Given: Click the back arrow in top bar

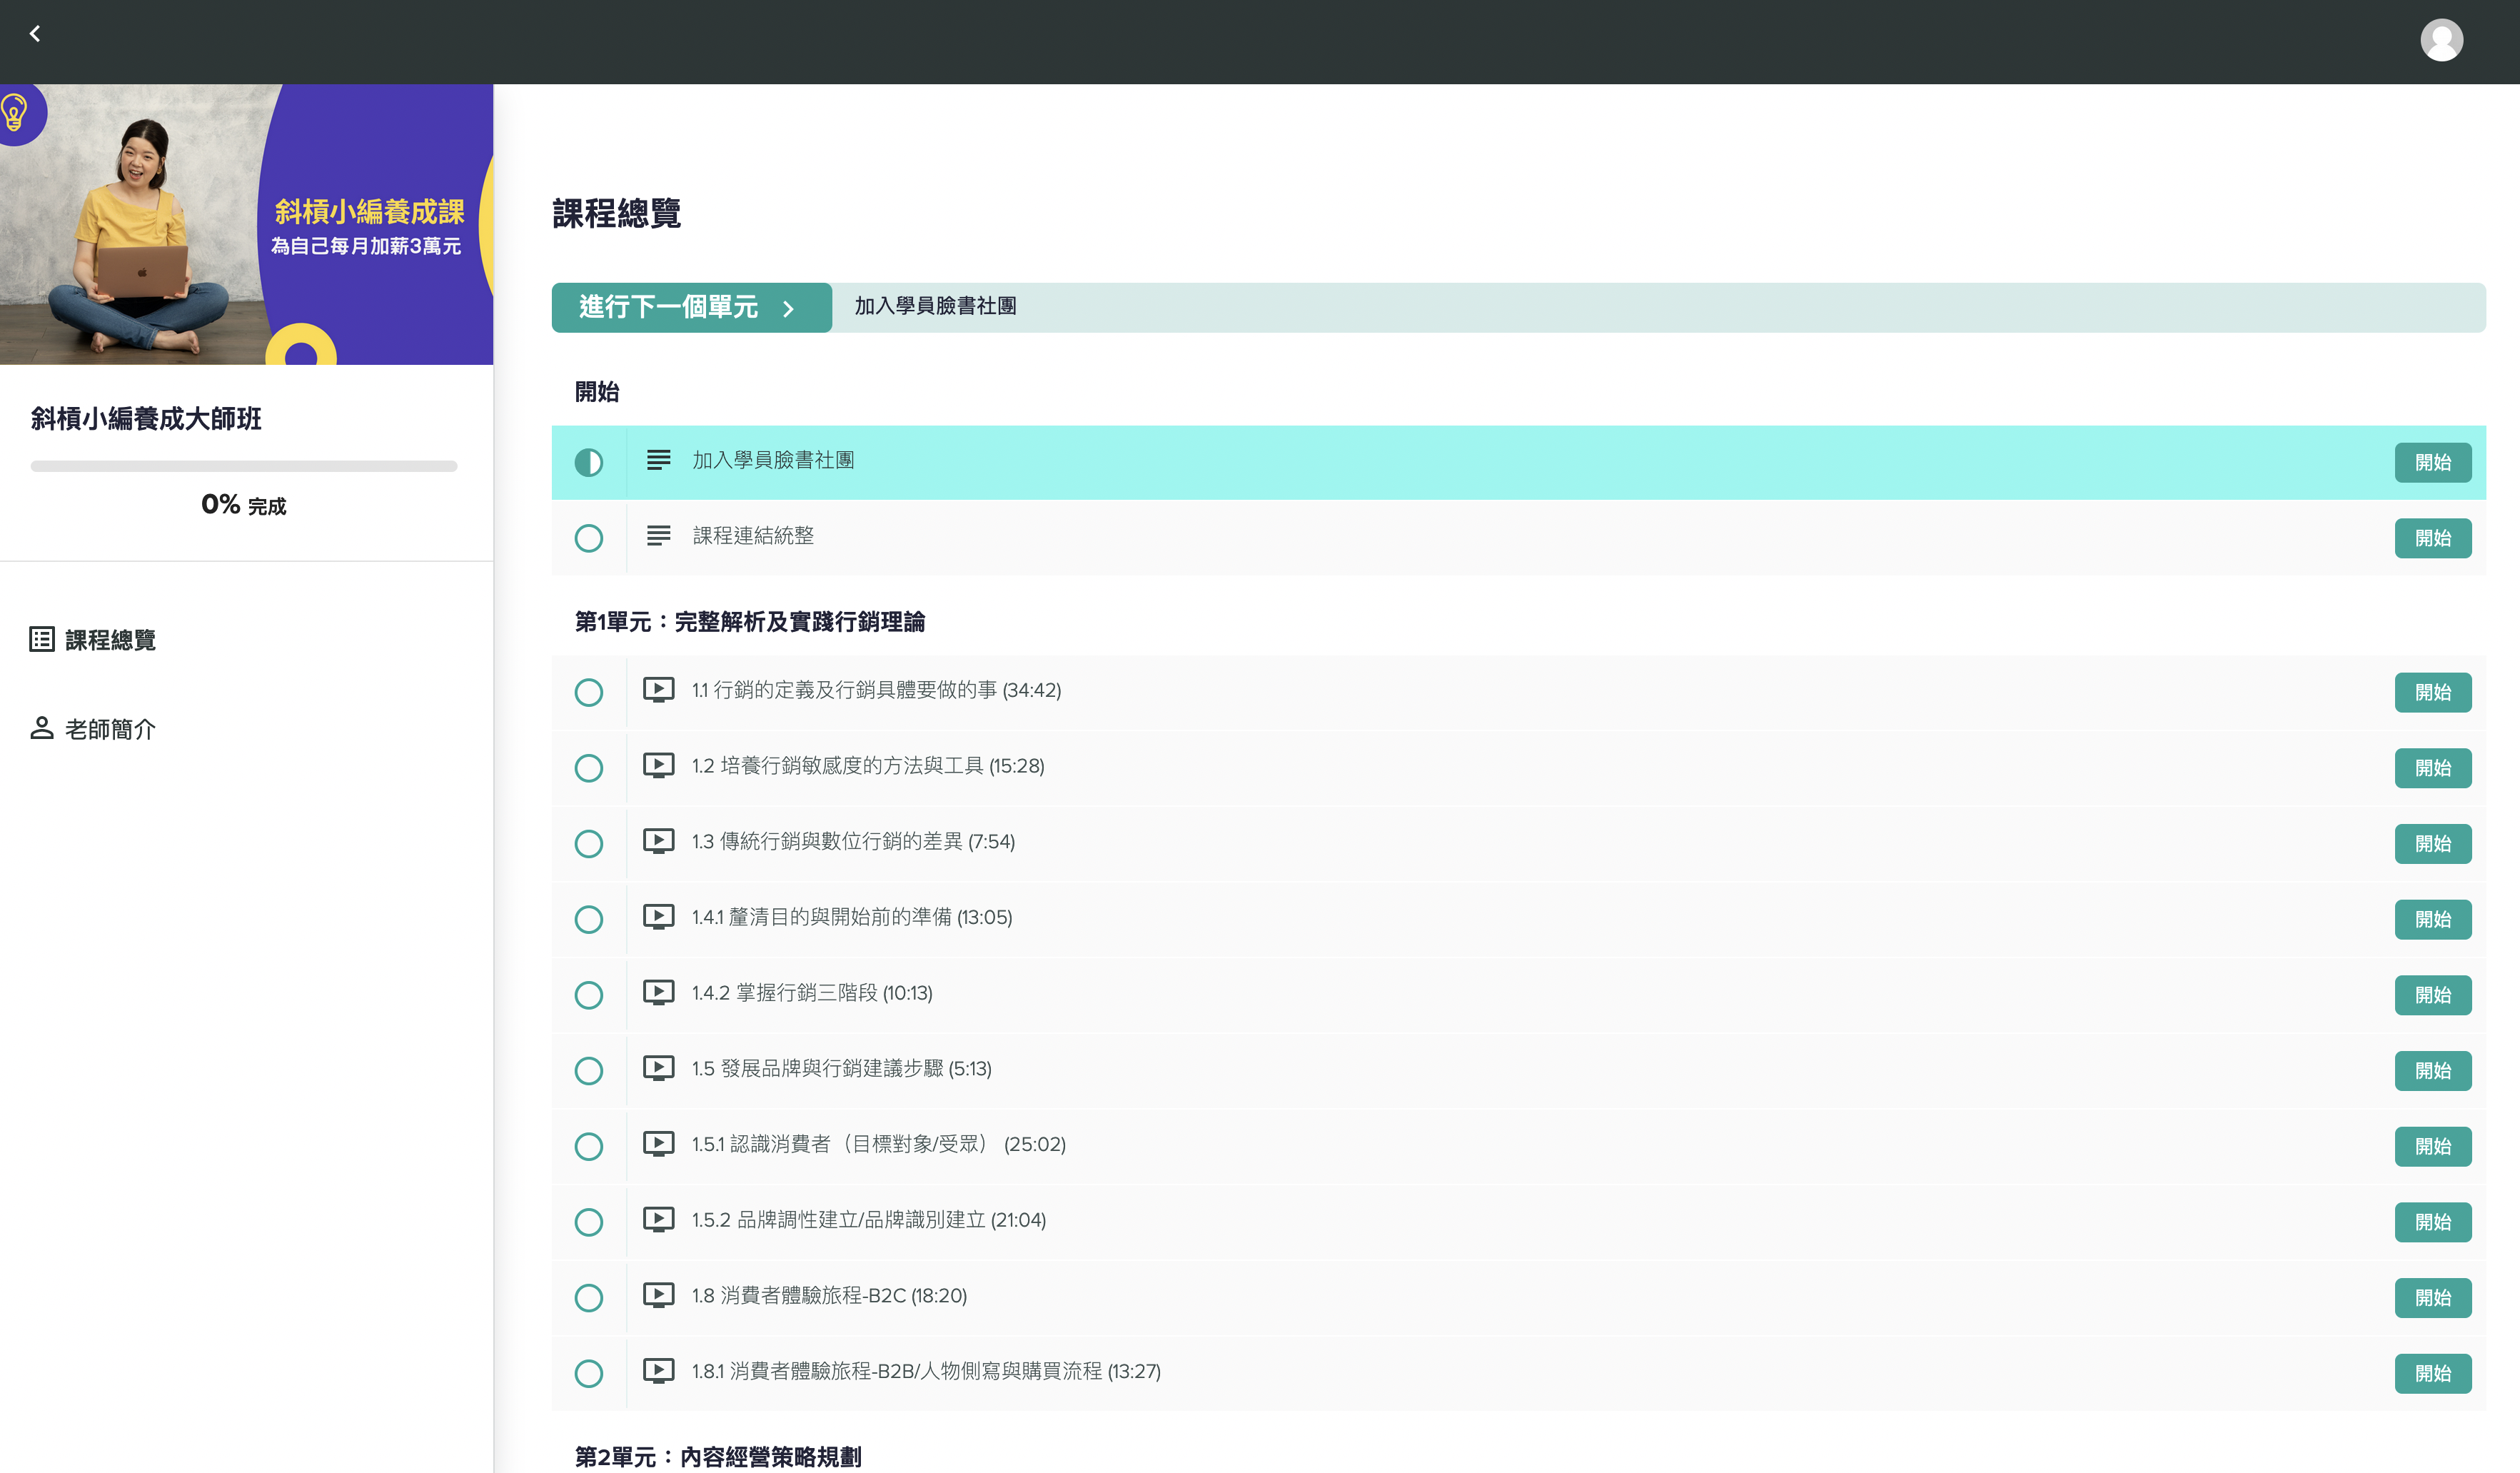Looking at the screenshot, I should pyautogui.click(x=35, y=34).
